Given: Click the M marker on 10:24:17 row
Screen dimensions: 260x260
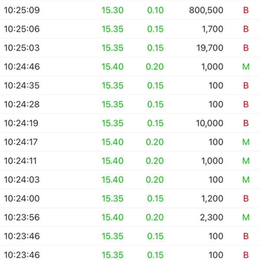Looking at the screenshot, I should click(x=246, y=142).
